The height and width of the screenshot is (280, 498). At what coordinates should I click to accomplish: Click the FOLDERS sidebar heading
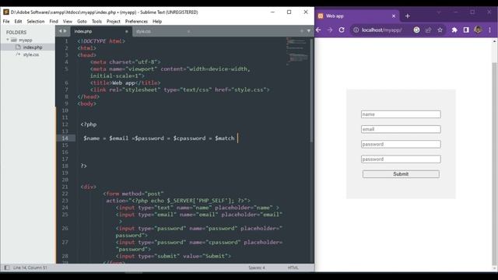(x=16, y=33)
